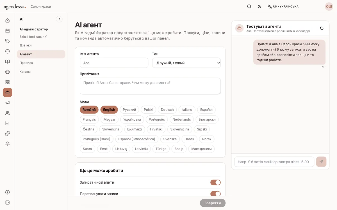Open the settings gear icon in the sidebar
The image size is (337, 210).
[8, 144]
